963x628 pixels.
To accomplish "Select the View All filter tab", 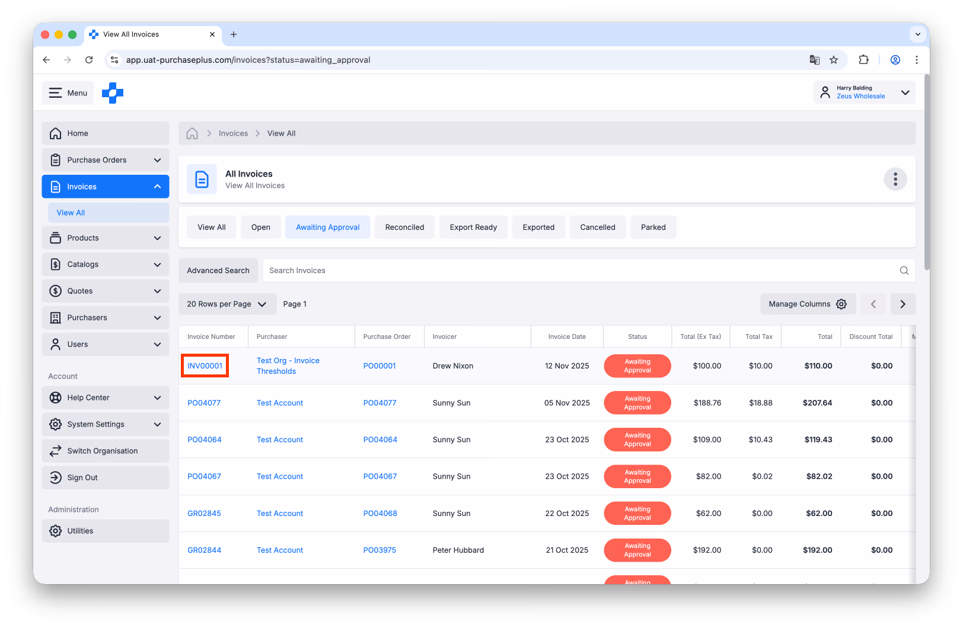I will tap(212, 228).
